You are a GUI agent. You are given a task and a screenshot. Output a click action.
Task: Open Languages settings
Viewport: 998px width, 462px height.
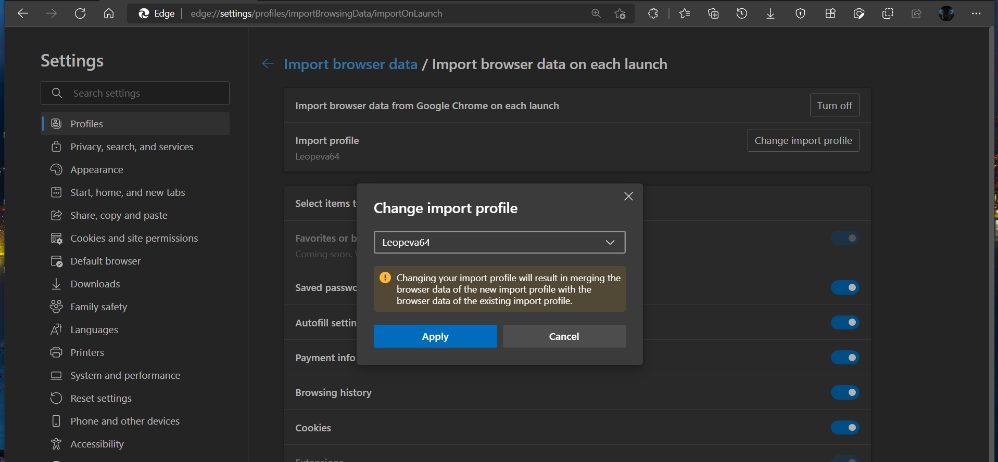(135, 329)
